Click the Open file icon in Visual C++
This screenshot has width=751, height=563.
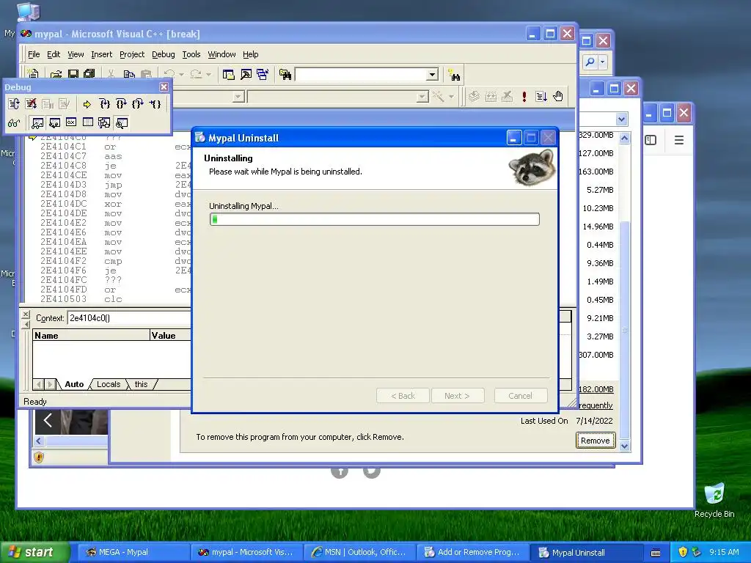pos(56,74)
